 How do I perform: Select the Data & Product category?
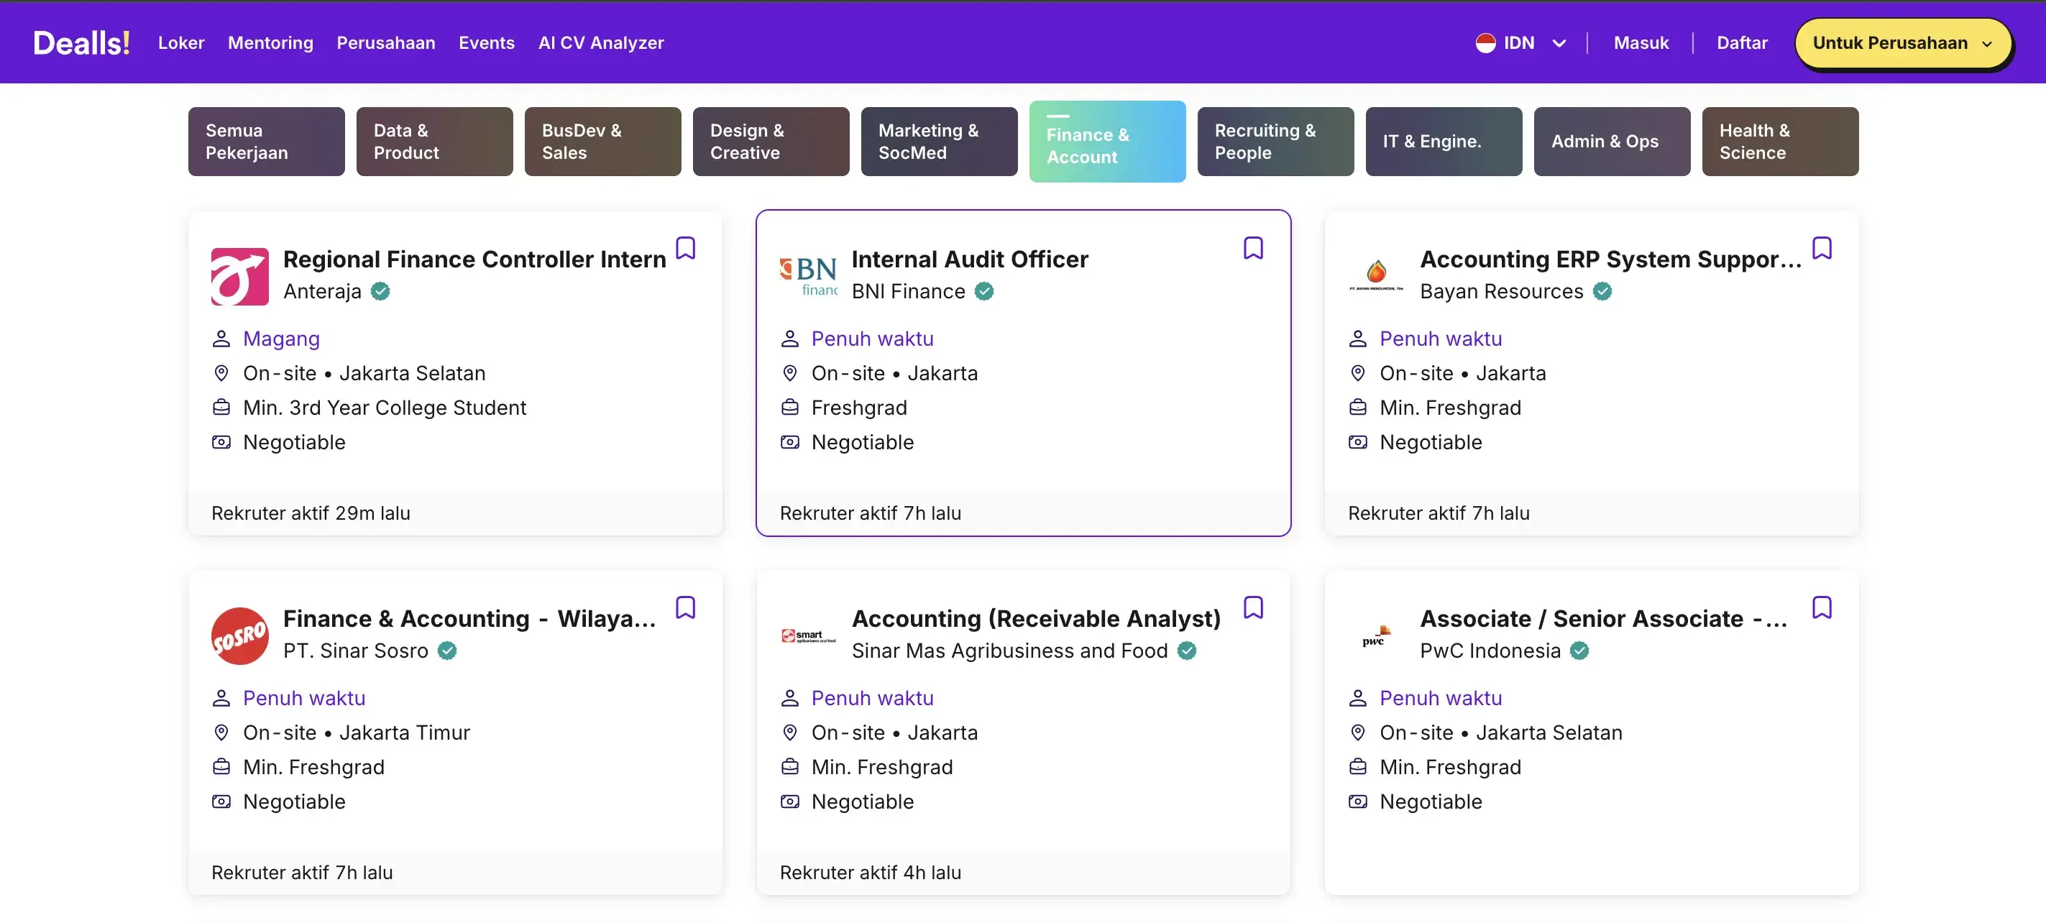pyautogui.click(x=434, y=142)
